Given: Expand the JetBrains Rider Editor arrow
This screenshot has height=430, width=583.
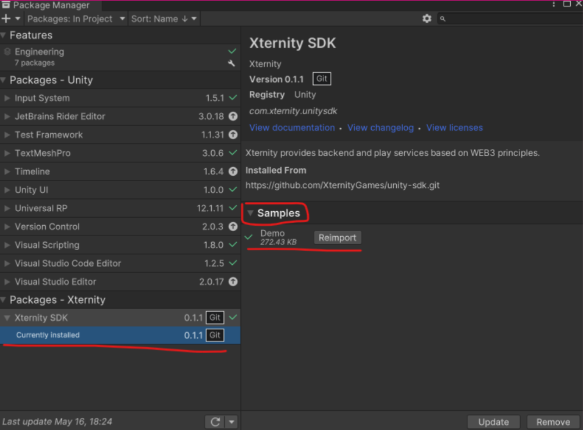Looking at the screenshot, I should 7,116.
